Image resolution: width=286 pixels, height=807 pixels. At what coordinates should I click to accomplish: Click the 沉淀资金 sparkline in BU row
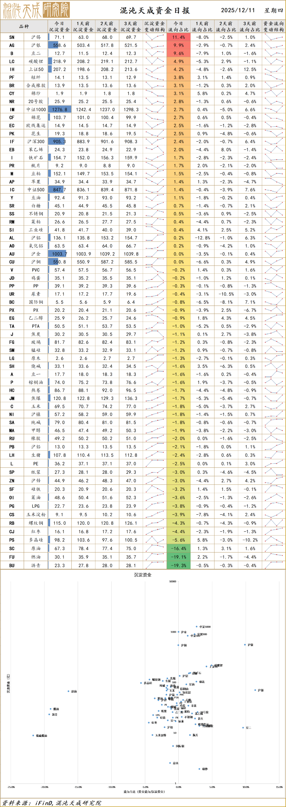155,565
